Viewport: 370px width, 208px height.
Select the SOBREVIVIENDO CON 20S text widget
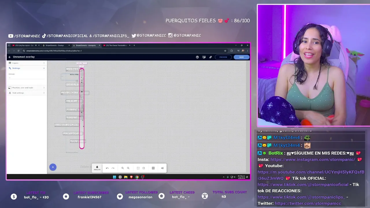coord(66,125)
